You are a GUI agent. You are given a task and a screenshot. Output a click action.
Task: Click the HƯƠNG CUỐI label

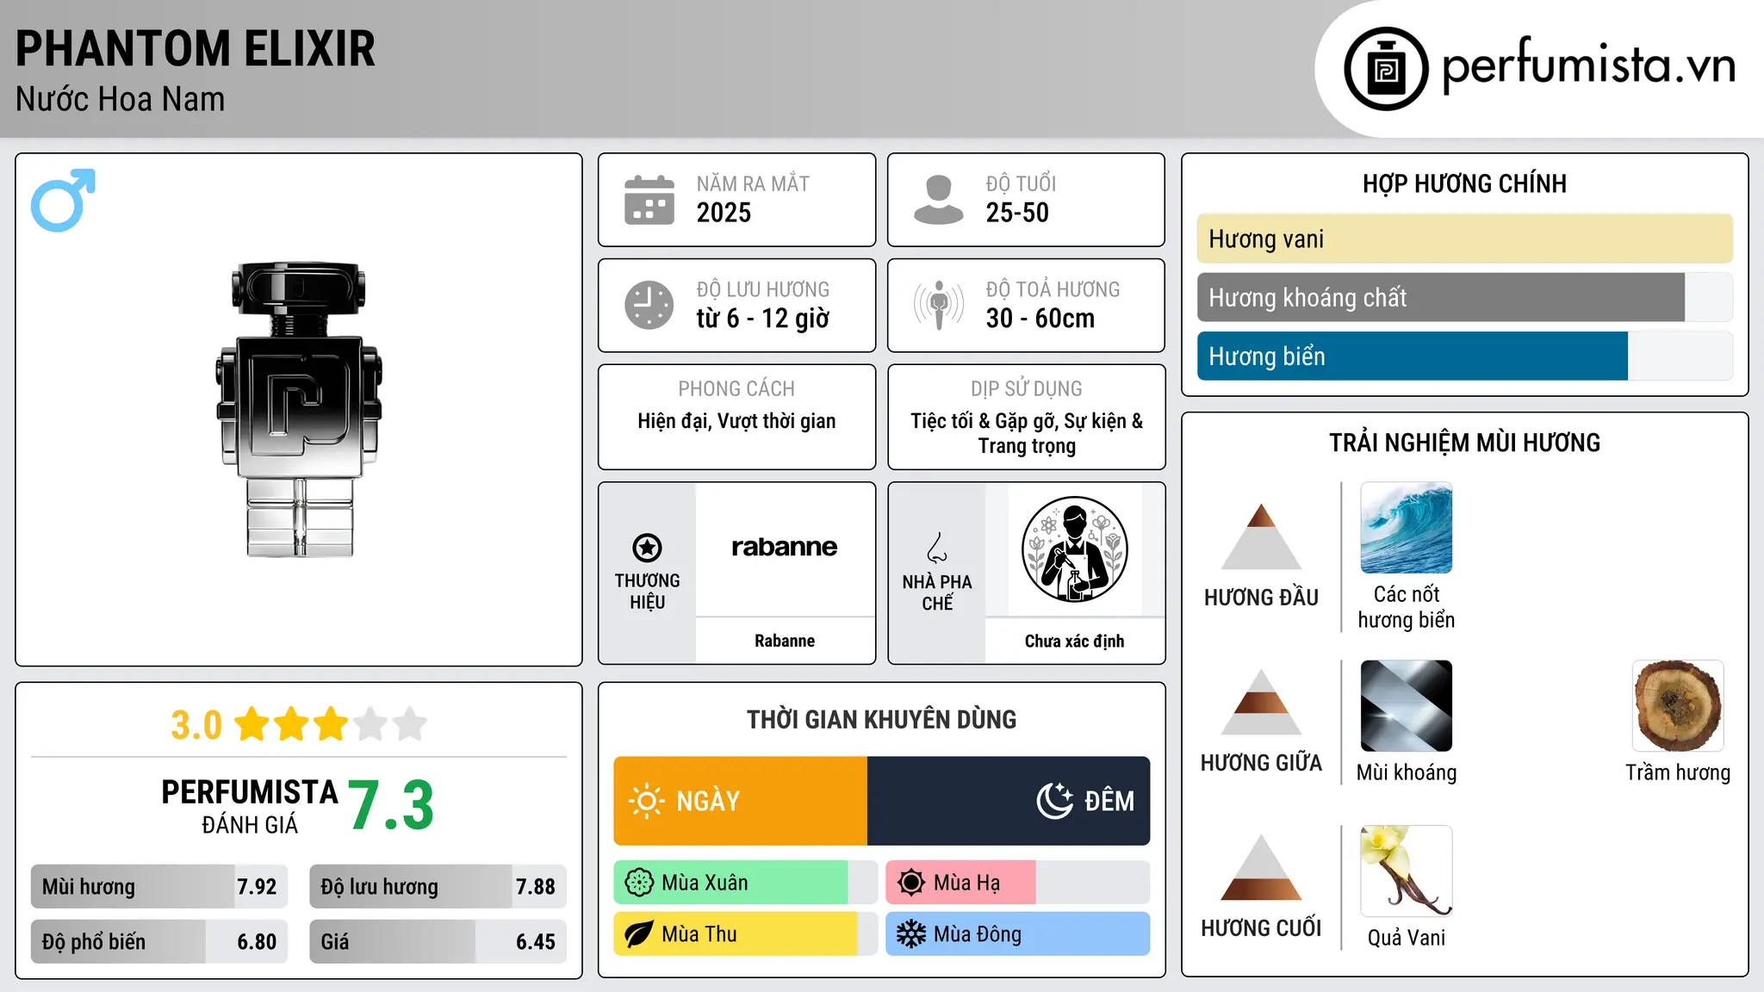click(1261, 928)
